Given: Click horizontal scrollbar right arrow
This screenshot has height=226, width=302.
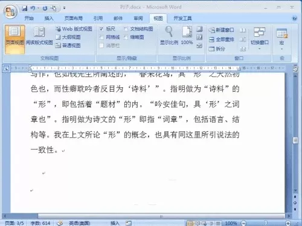Looking at the screenshot, I should pyautogui.click(x=289, y=216).
